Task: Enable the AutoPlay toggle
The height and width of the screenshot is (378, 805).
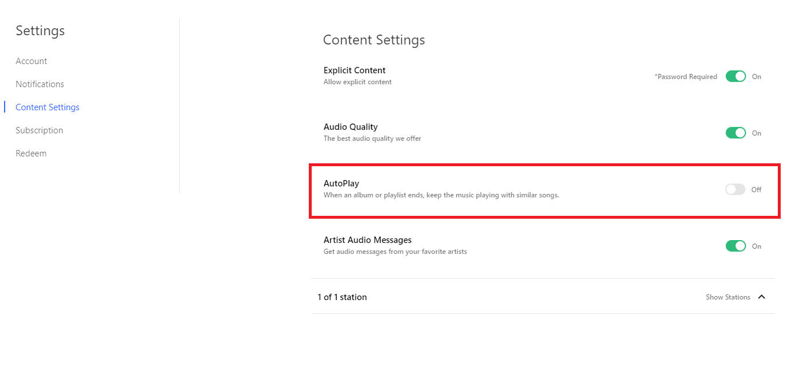Action: (x=735, y=189)
